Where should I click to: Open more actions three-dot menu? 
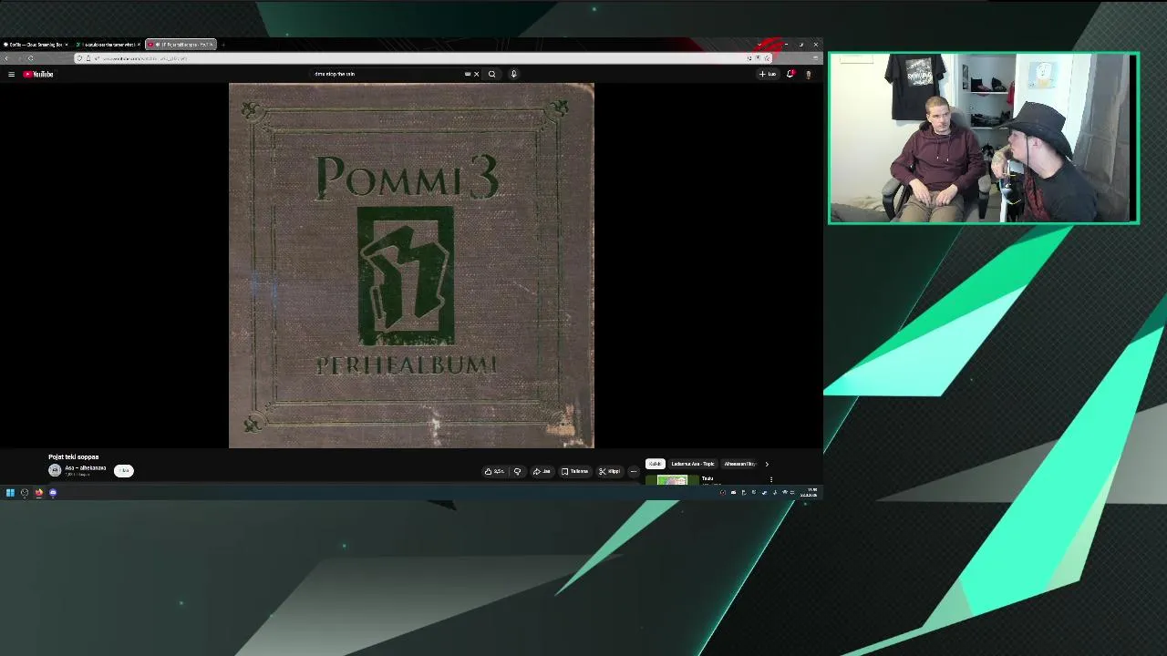click(634, 471)
